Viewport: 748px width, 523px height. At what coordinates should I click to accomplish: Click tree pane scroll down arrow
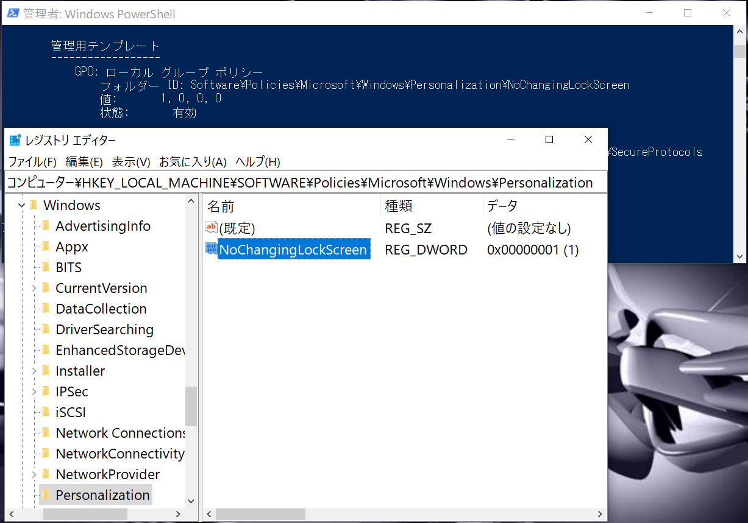coord(191,501)
